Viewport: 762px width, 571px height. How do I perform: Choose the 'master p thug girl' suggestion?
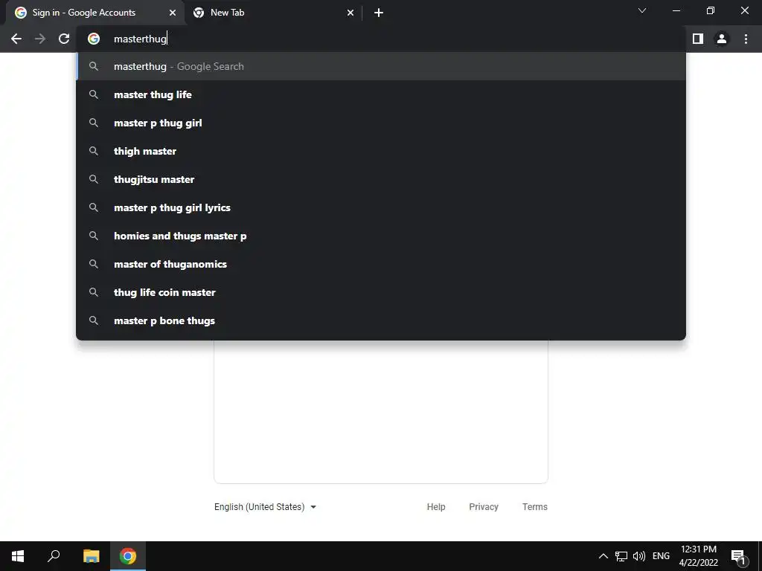(381, 123)
